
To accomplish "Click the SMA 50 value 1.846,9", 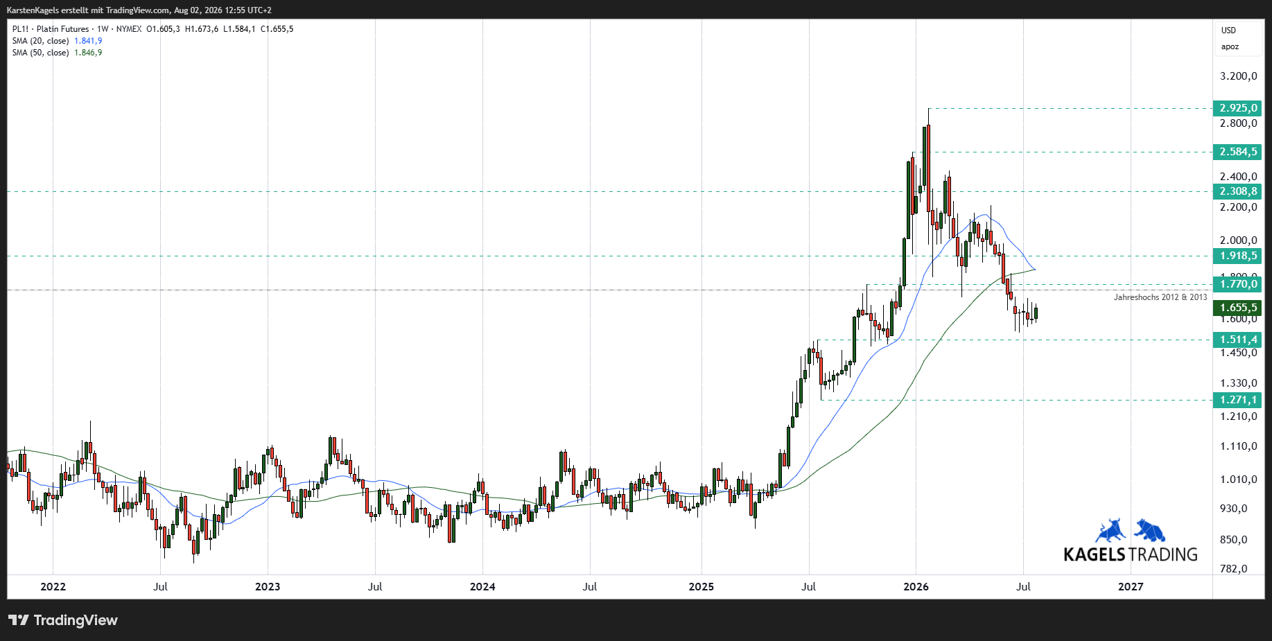I will (x=88, y=53).
